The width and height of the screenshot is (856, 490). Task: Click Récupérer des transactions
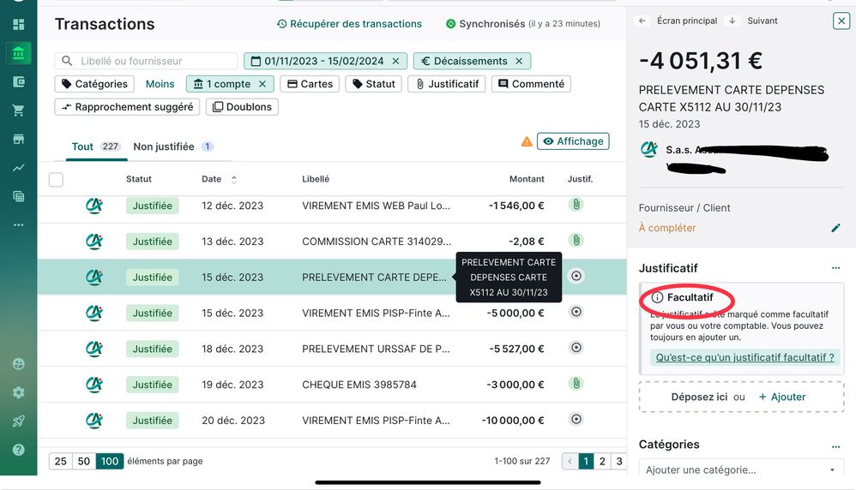[x=349, y=24]
